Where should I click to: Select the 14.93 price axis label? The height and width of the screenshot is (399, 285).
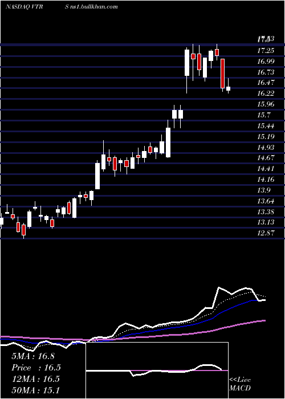coord(266,147)
